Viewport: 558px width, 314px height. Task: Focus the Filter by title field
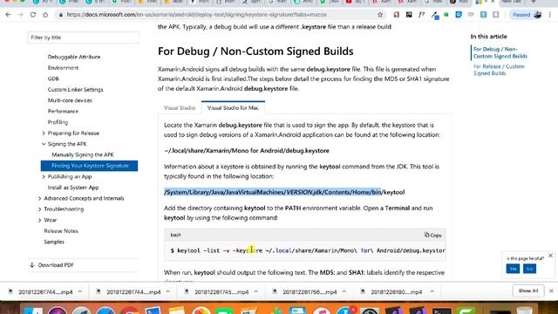coord(84,38)
